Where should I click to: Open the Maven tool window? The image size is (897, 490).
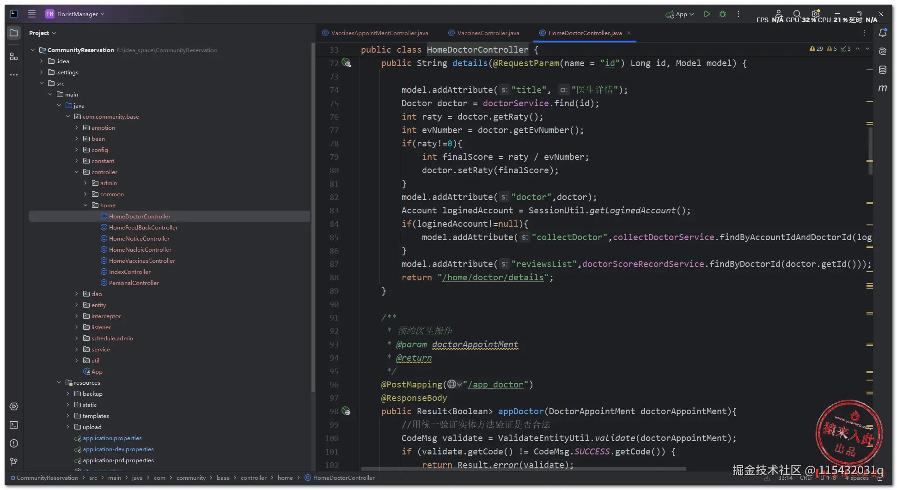(x=883, y=88)
